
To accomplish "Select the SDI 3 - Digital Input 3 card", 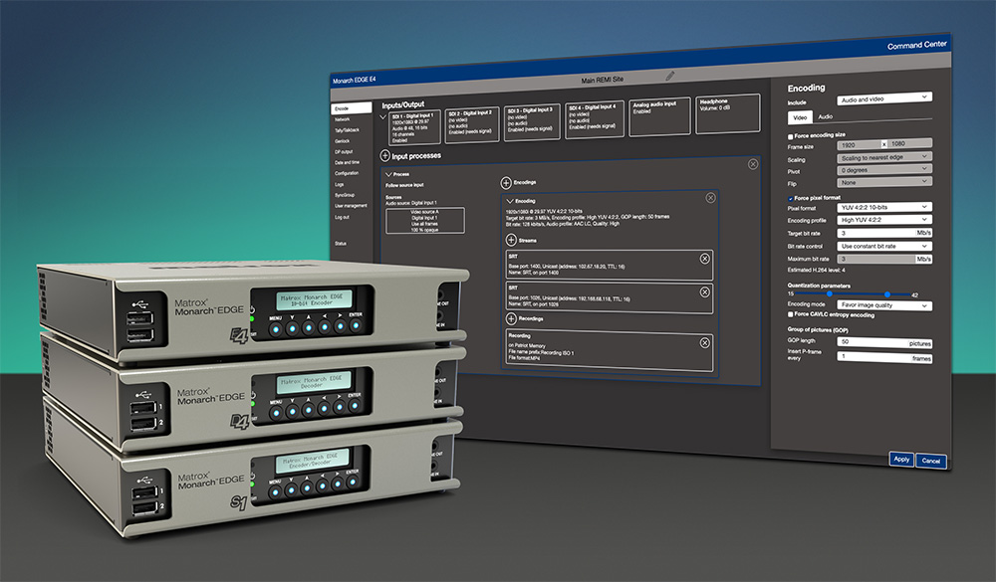I will 532,121.
